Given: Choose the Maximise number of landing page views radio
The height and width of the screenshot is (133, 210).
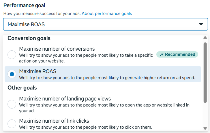Looking at the screenshot, I should (x=12, y=104).
